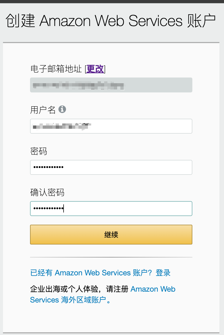The width and height of the screenshot is (224, 335).
Task: Click the 确认密码 field label
Action: [x=47, y=192]
